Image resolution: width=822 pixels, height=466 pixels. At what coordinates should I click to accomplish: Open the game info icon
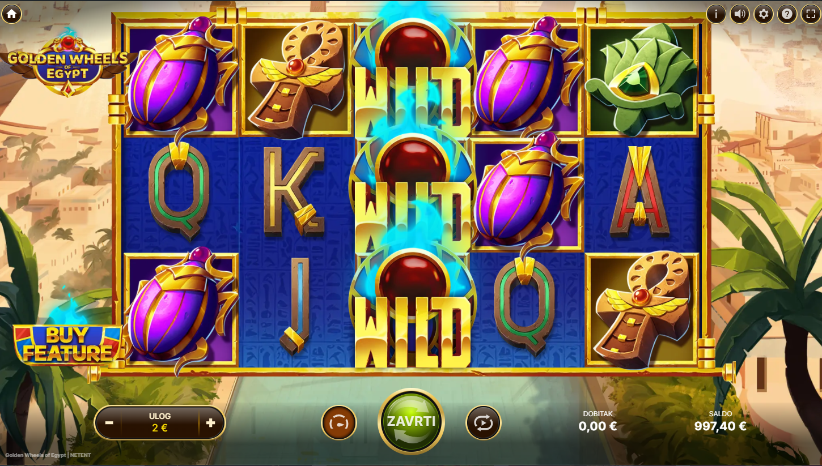coord(716,14)
